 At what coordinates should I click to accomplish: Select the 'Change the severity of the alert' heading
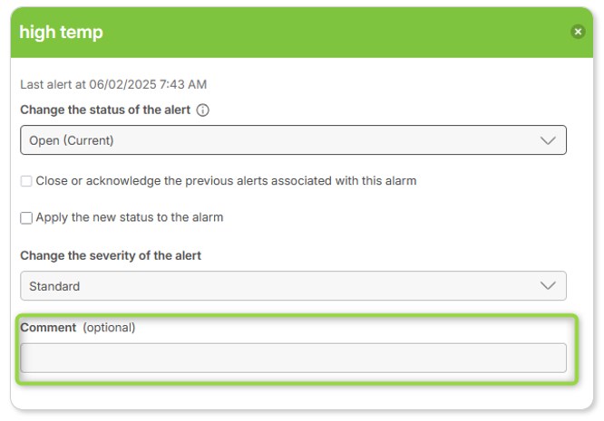[111, 255]
